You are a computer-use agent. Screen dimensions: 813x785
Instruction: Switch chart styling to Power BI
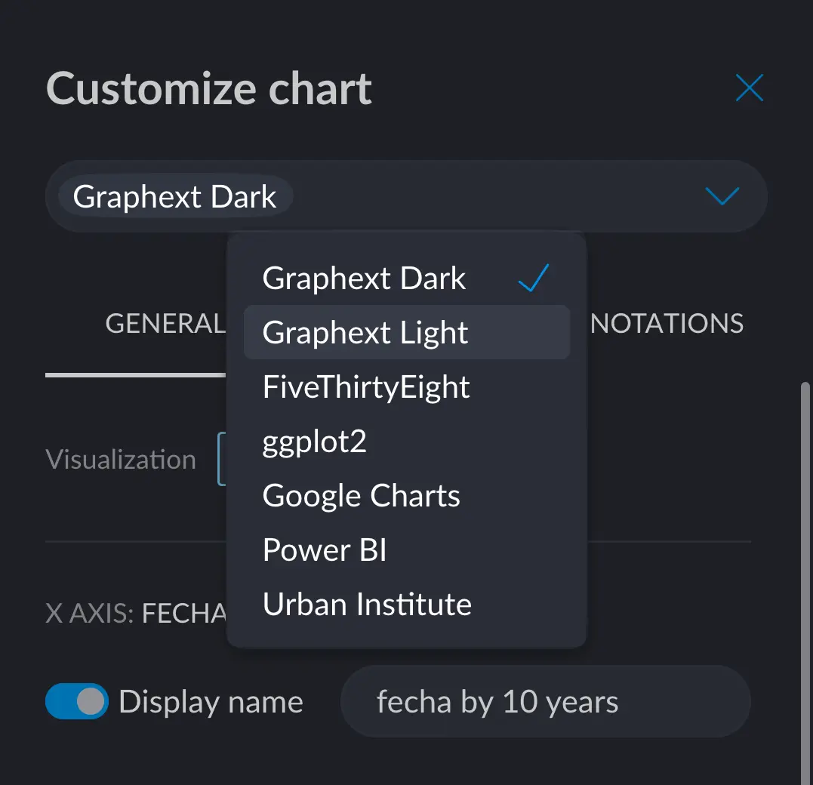coord(325,550)
